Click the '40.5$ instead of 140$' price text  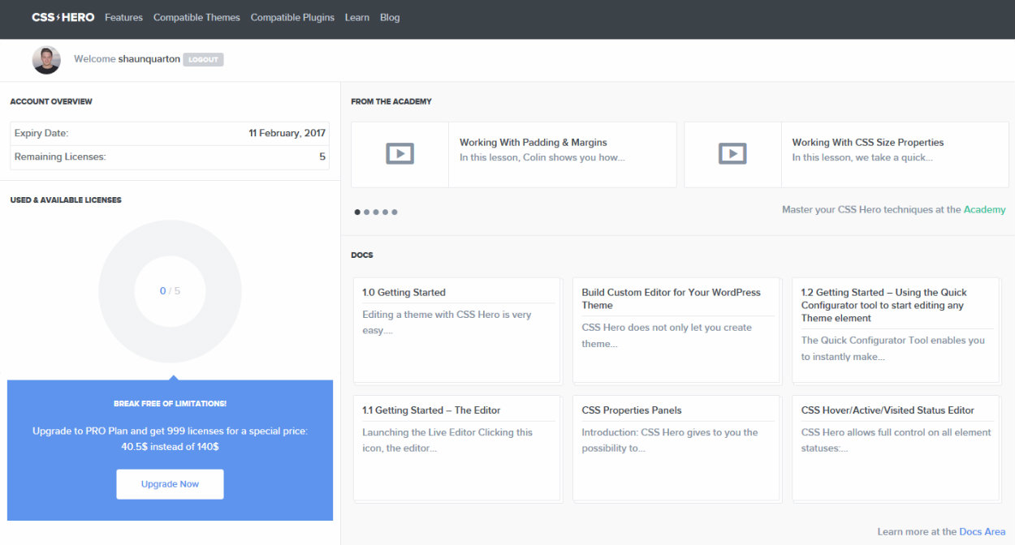pyautogui.click(x=170, y=446)
